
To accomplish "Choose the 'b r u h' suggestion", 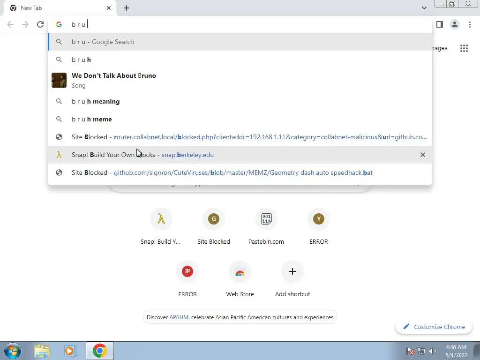I will [240, 60].
